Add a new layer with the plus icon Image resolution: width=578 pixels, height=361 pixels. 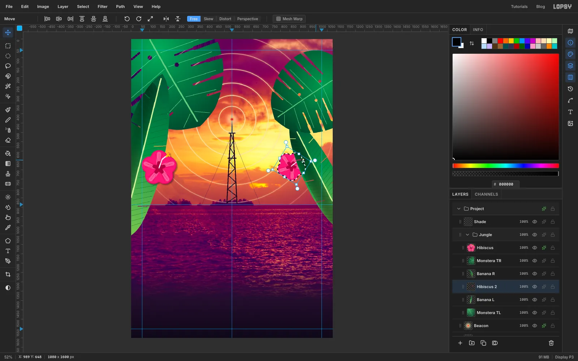460,343
